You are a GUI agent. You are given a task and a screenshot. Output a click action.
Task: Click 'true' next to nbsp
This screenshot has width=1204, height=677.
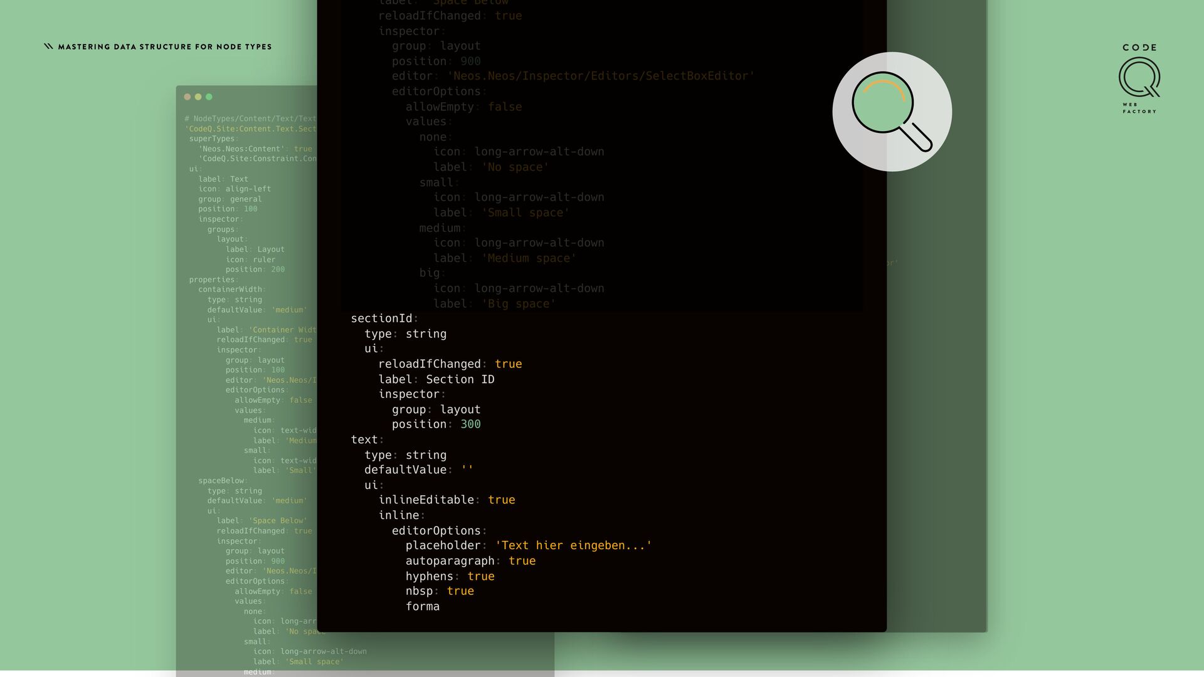[x=460, y=591]
